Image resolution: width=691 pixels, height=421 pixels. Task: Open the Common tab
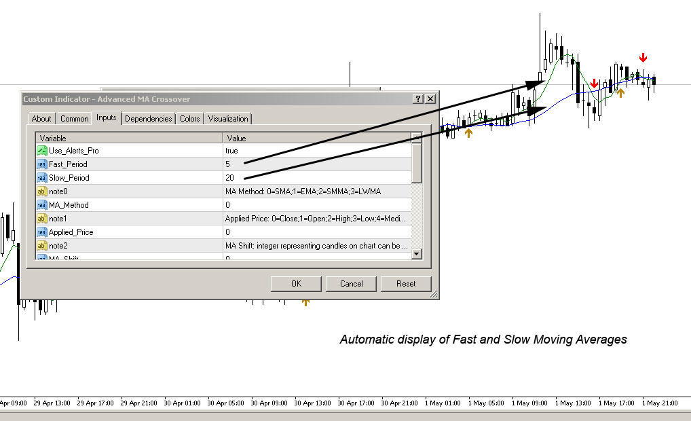coord(74,118)
